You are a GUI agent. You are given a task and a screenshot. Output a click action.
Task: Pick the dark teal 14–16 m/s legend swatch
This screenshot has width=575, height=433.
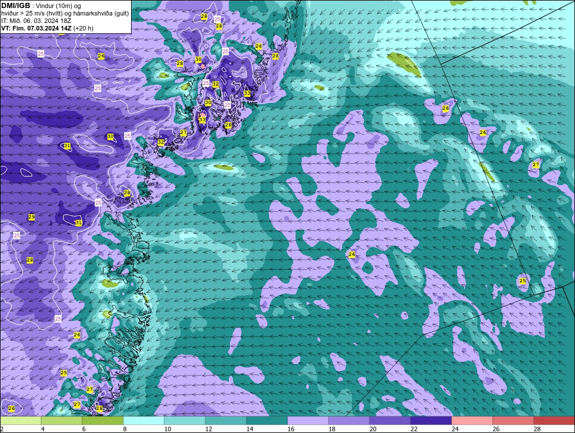tap(267, 420)
